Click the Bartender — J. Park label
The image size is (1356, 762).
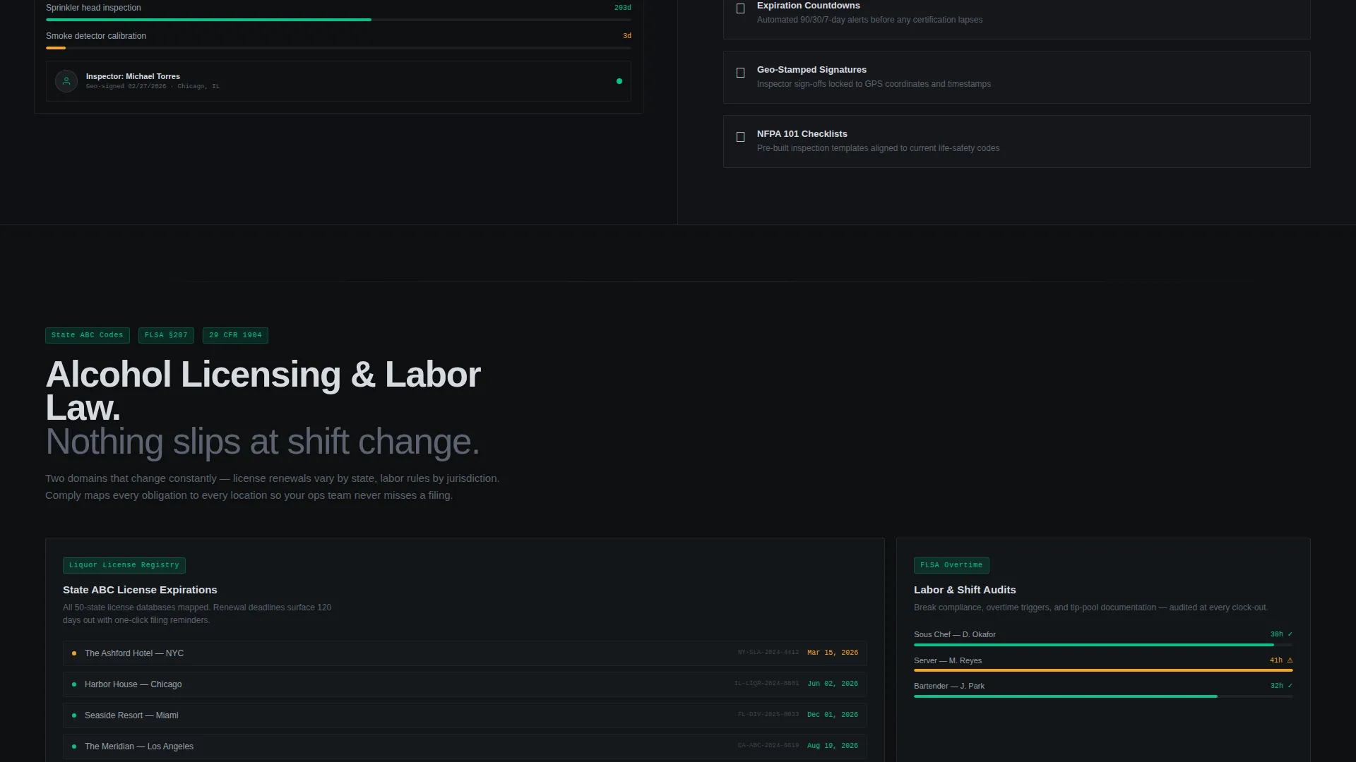coord(949,686)
